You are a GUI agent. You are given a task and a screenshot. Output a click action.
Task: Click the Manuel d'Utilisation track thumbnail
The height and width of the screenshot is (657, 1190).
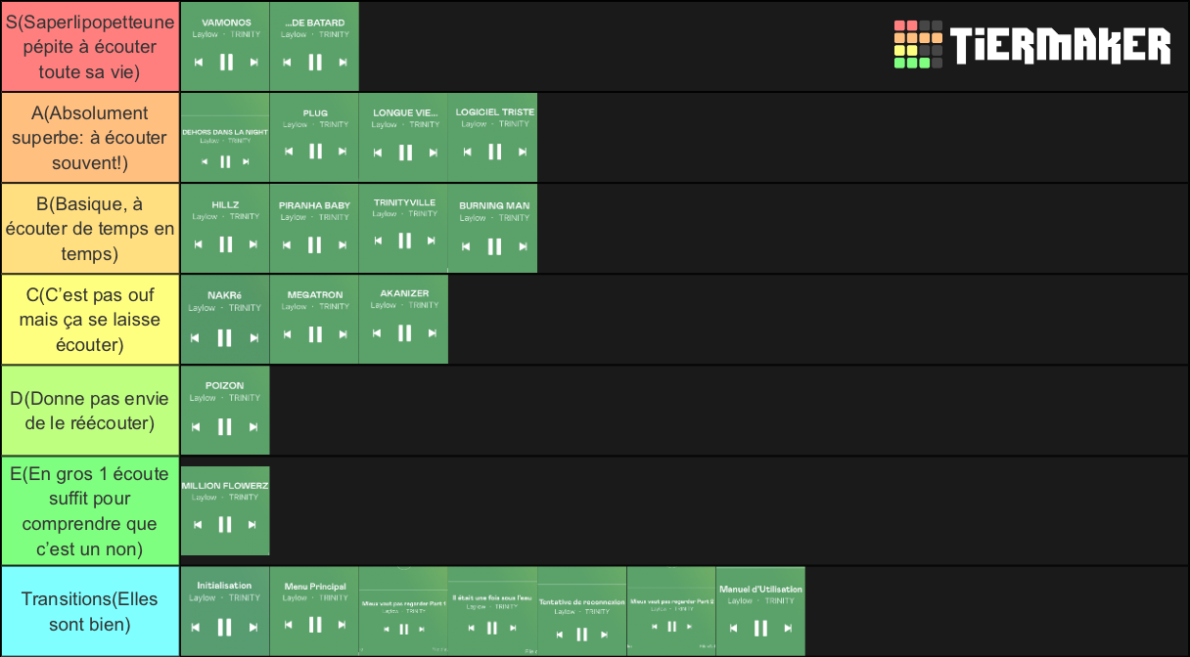tap(760, 611)
